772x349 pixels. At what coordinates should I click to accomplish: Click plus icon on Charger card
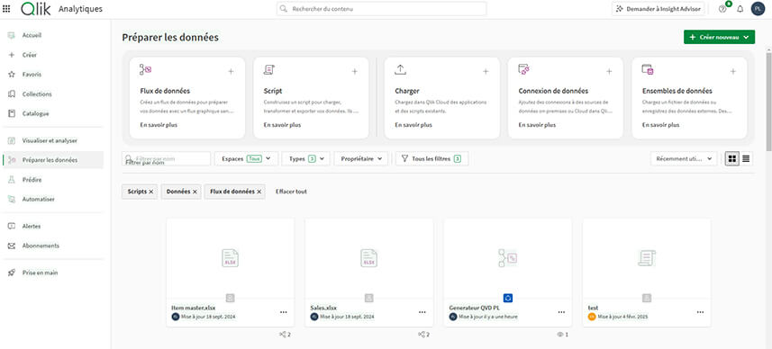pyautogui.click(x=486, y=72)
